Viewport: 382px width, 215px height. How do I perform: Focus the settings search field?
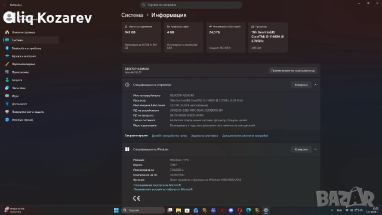191,5
